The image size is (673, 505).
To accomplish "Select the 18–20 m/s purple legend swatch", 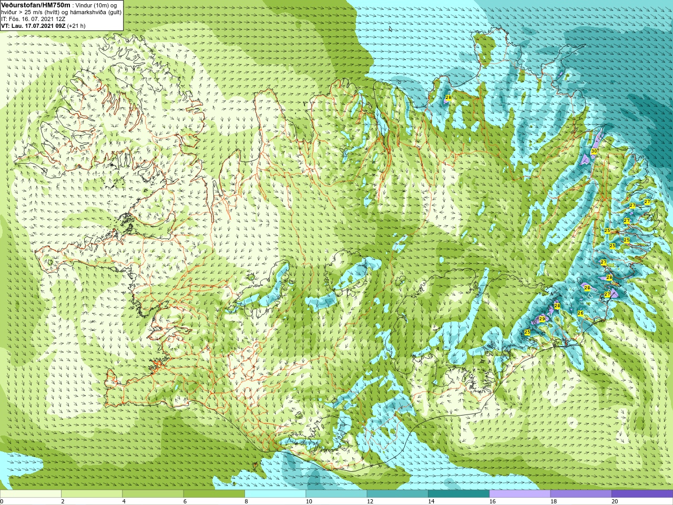I will (580, 494).
